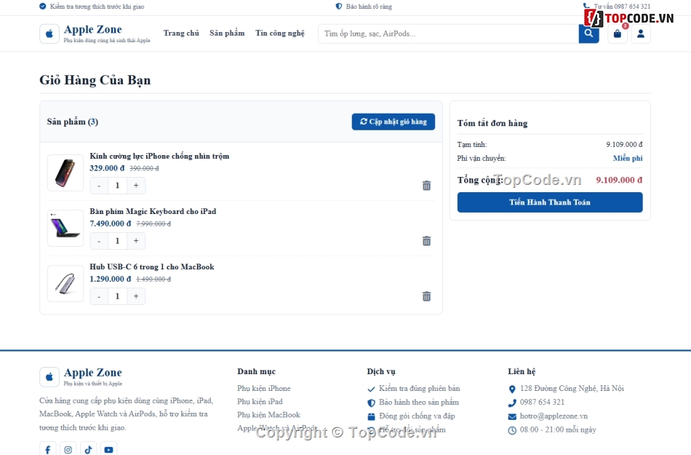Open the Instagram social icon
This screenshot has height=455, width=691.
pos(68,449)
